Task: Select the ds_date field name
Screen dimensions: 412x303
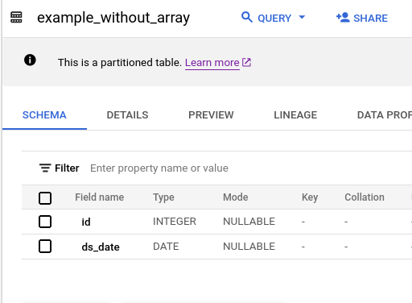Action: click(x=101, y=247)
